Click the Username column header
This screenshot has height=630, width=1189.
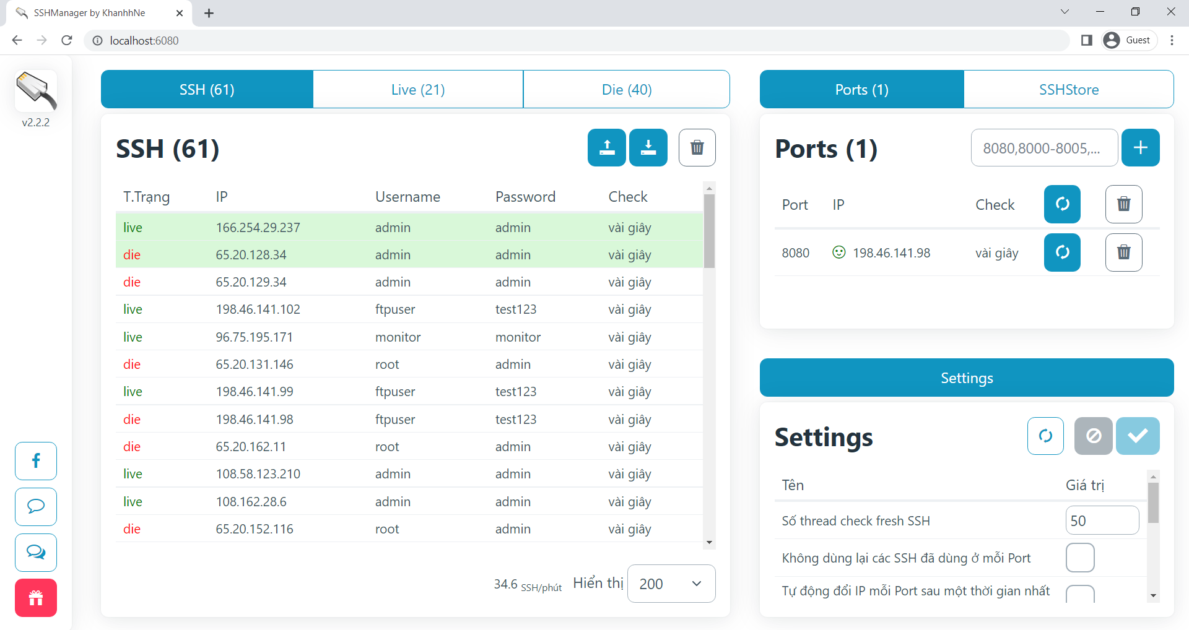coord(407,197)
